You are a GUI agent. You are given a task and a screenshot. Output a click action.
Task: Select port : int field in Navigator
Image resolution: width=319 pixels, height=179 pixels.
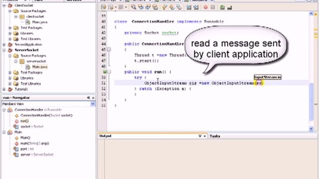click(27, 149)
